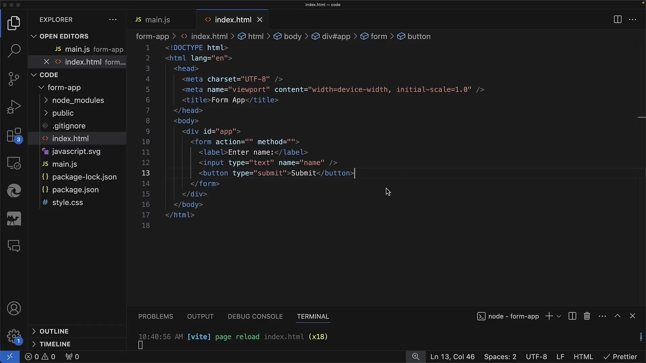Image resolution: width=646 pixels, height=363 pixels.
Task: Click the remote window indicator in status bar
Action: (10, 357)
